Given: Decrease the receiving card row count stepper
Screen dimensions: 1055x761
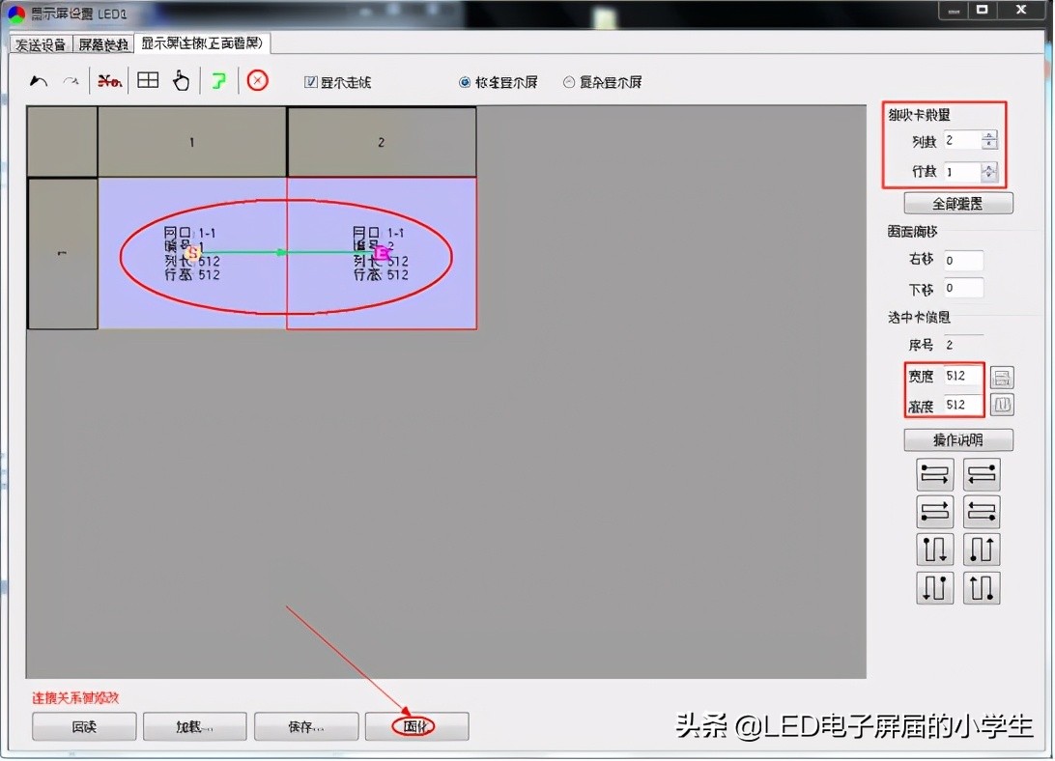Looking at the screenshot, I should tap(987, 177).
